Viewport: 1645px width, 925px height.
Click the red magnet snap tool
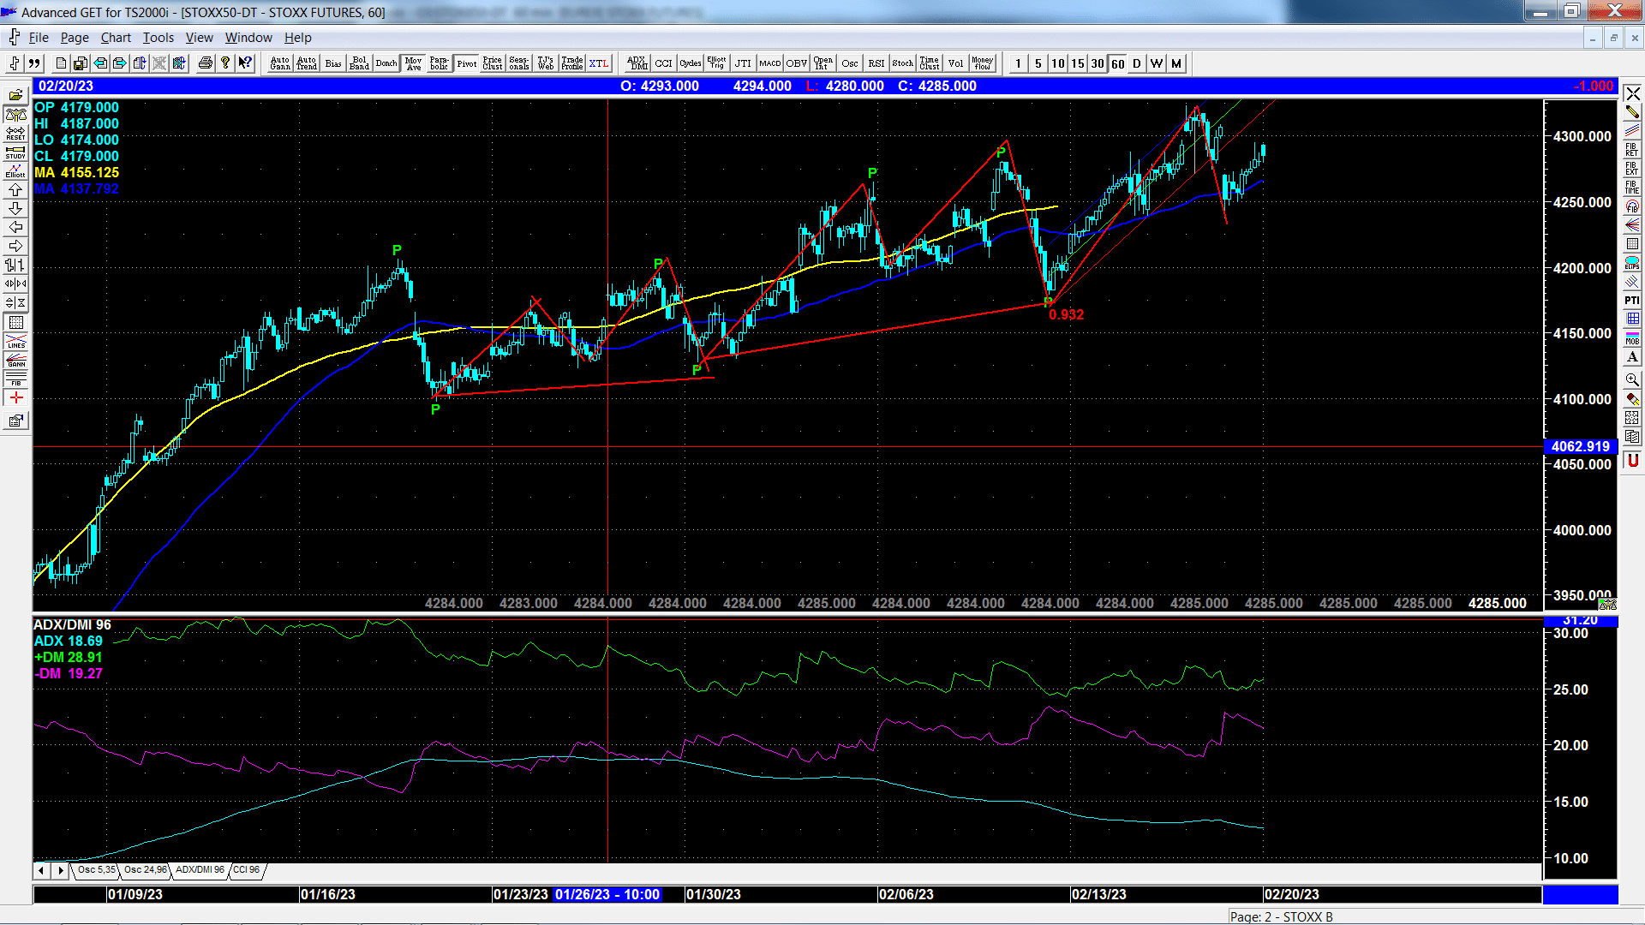pyautogui.click(x=1632, y=460)
